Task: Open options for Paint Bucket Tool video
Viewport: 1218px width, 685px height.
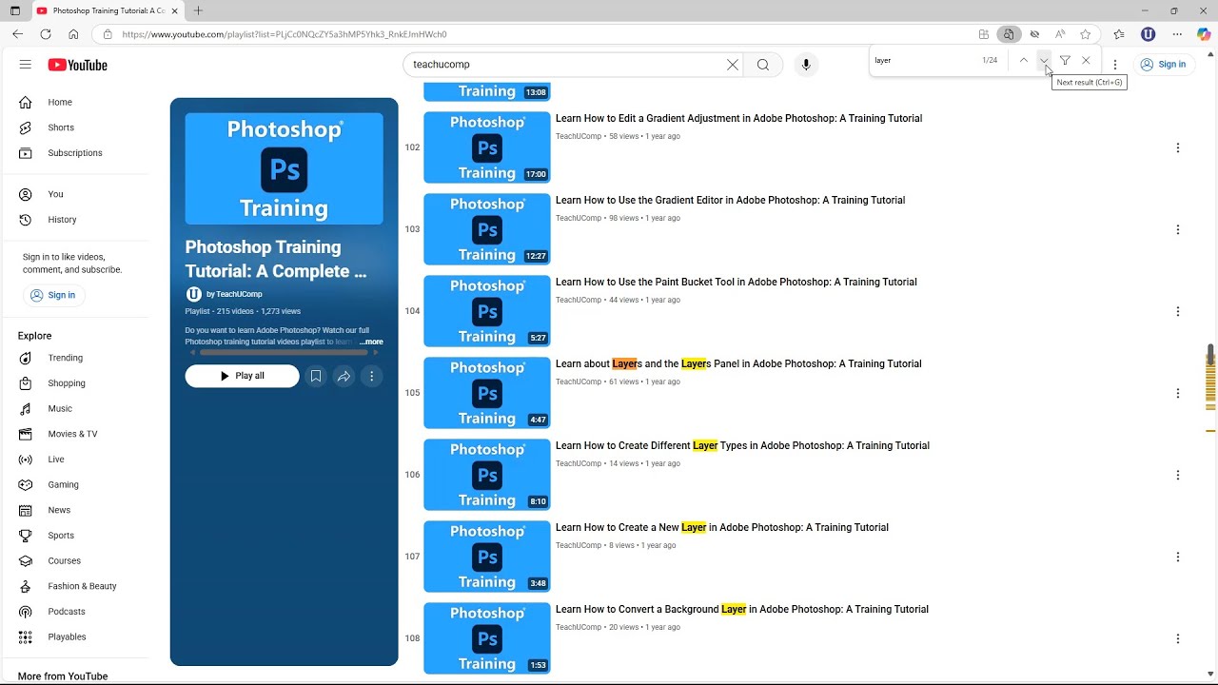Action: click(1178, 311)
